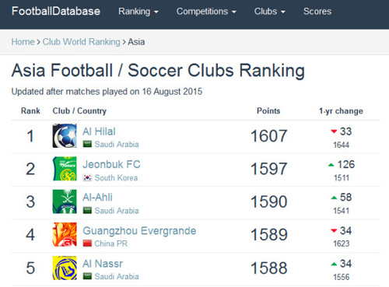Screen dimensions: 389x287
Task: Click the FootballDatabase site logo
Action: [x=56, y=11]
